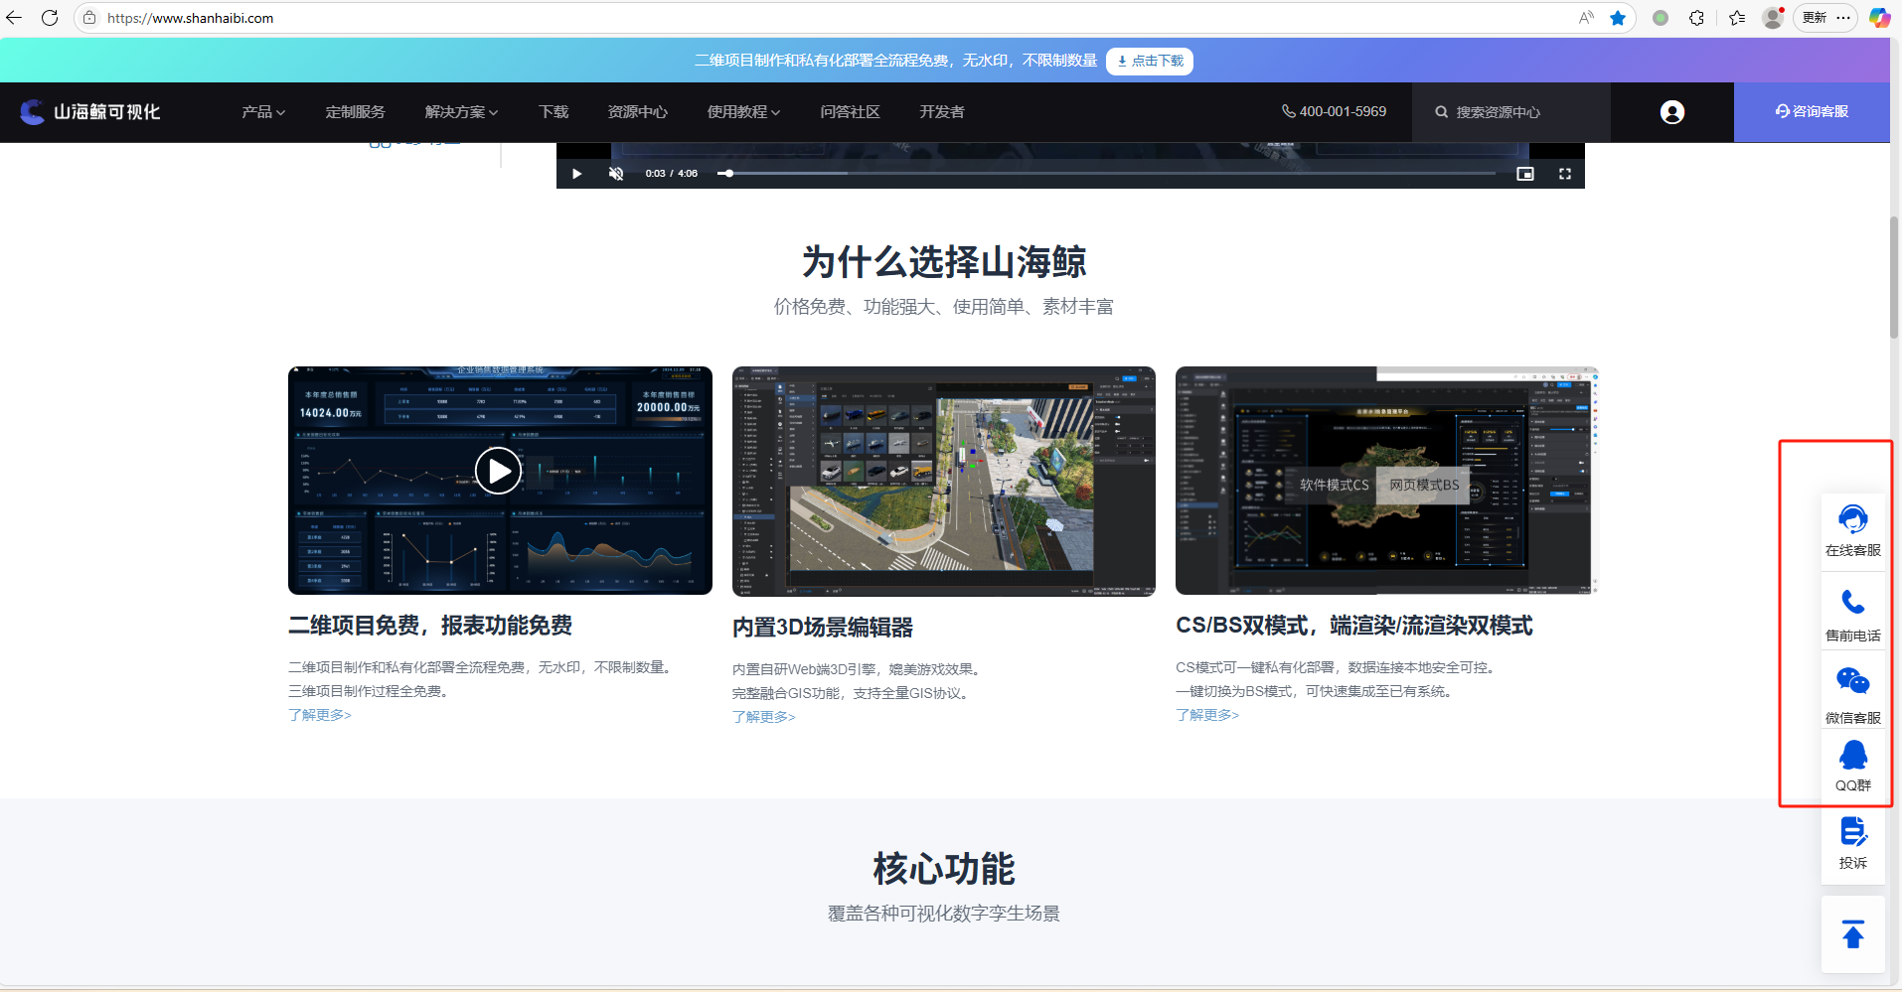Image resolution: width=1902 pixels, height=992 pixels.
Task: Expand the 使用教程 dropdown menu
Action: (x=743, y=112)
